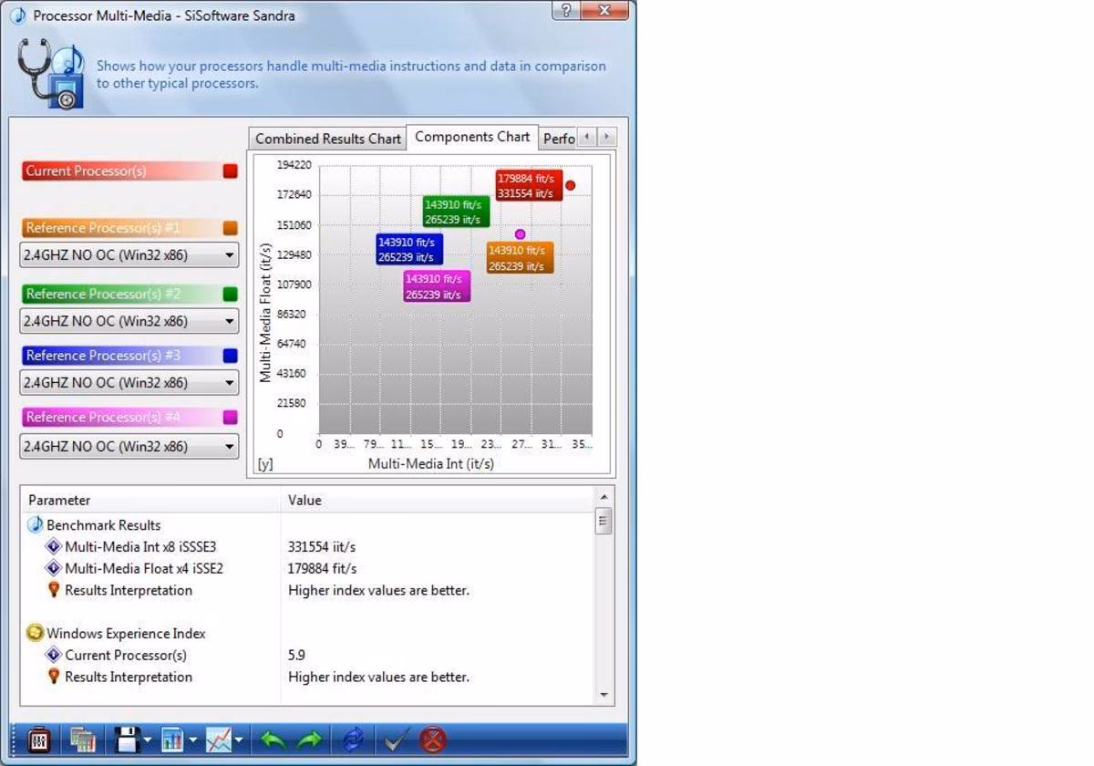This screenshot has width=1094, height=766.
Task: Click the floppy disk save icon
Action: tap(129, 740)
